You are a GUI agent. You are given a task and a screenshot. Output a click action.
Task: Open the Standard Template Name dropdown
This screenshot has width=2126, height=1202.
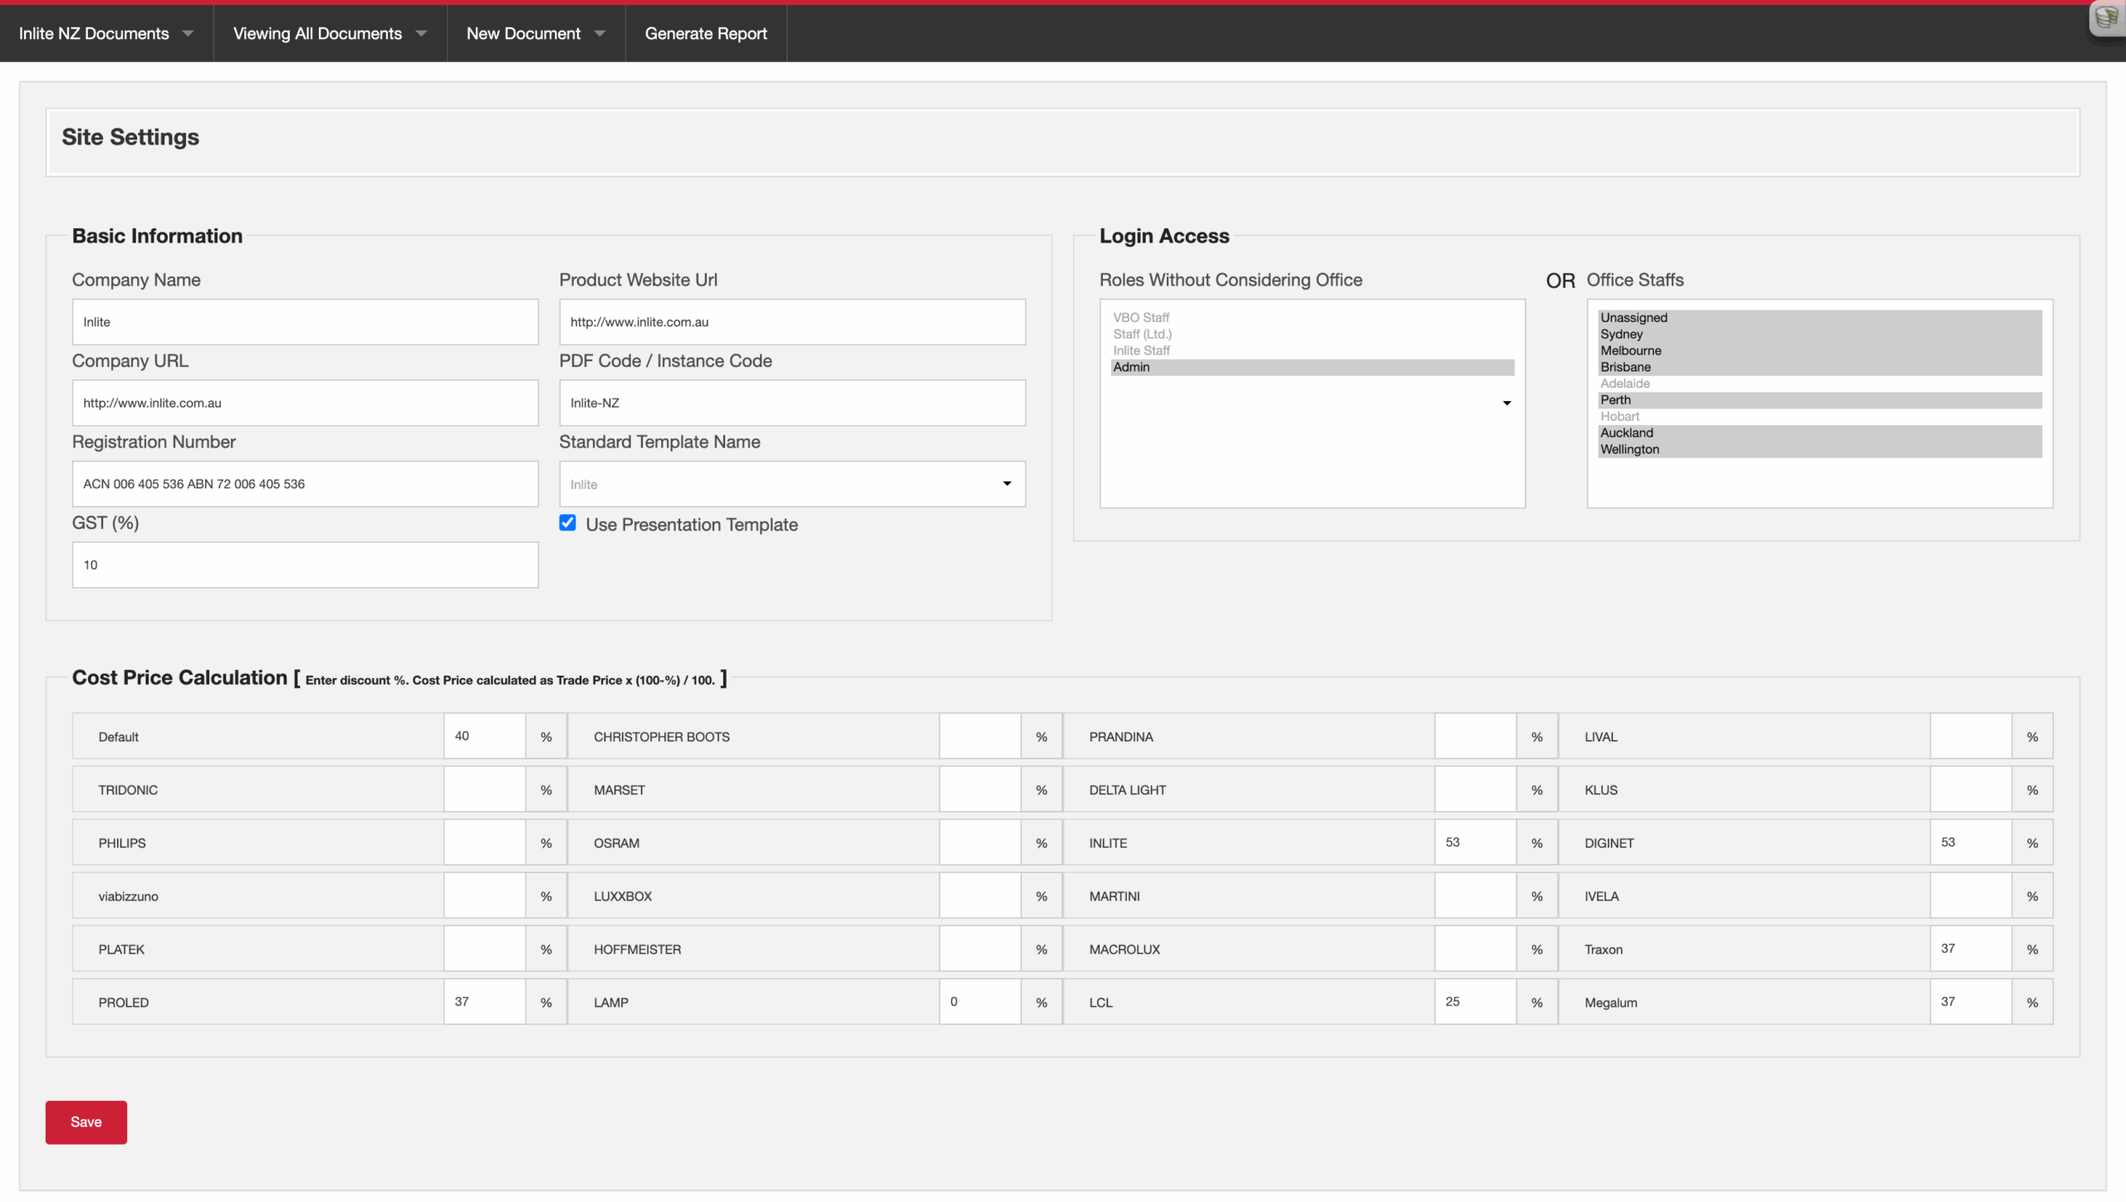tap(792, 484)
